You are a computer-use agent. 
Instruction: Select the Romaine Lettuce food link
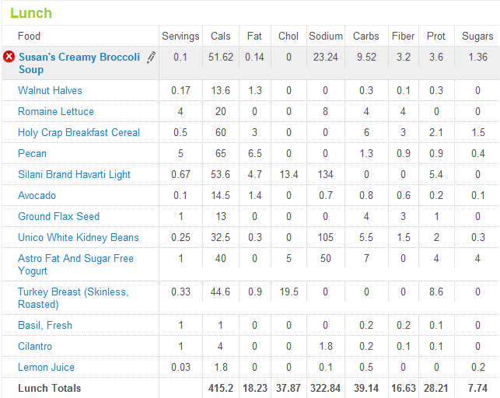point(56,112)
